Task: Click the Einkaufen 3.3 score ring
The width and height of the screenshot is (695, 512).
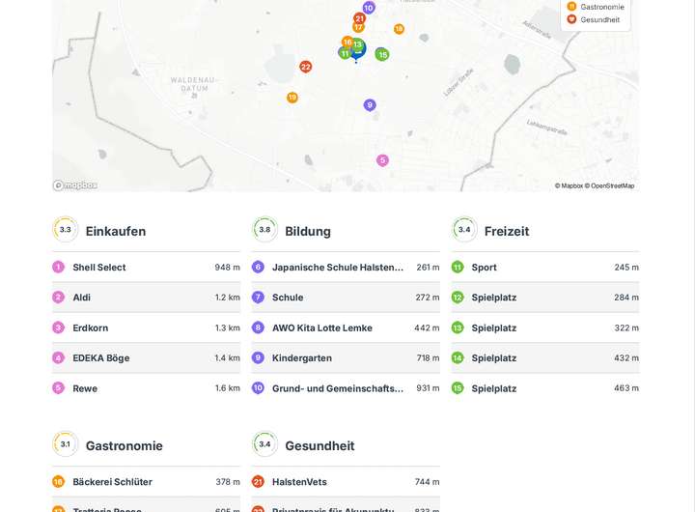Action: point(65,230)
